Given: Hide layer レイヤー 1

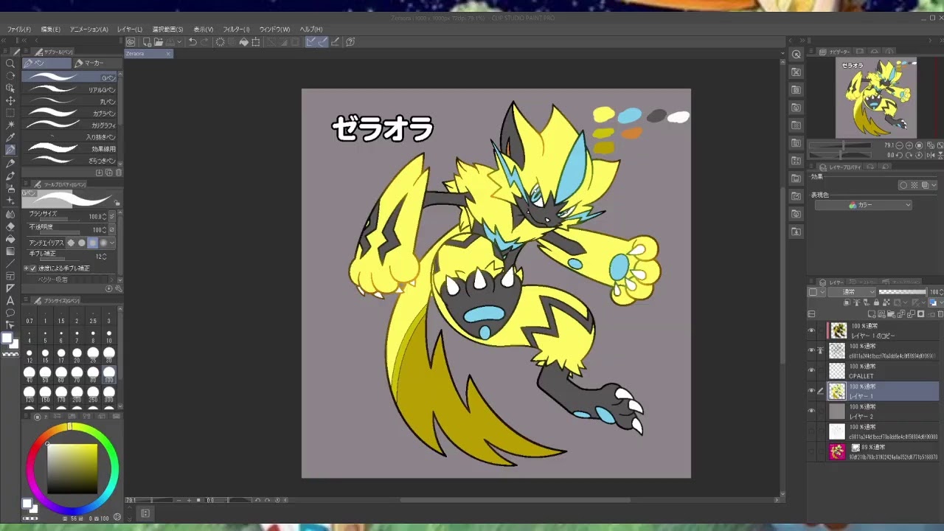Looking at the screenshot, I should (811, 391).
